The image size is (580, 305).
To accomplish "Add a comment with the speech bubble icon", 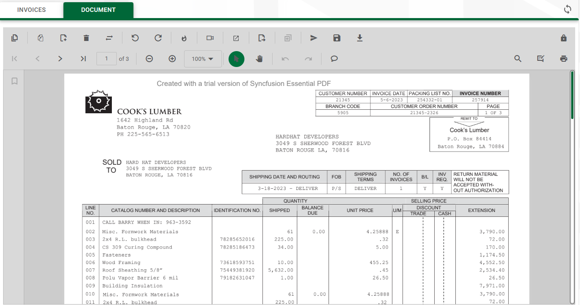I will [334, 59].
